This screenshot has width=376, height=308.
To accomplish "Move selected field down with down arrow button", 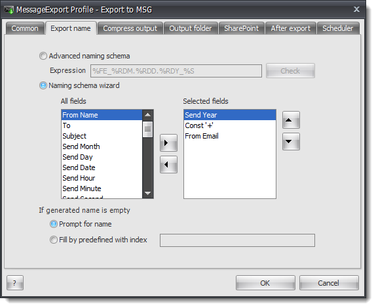I will coord(291,141).
